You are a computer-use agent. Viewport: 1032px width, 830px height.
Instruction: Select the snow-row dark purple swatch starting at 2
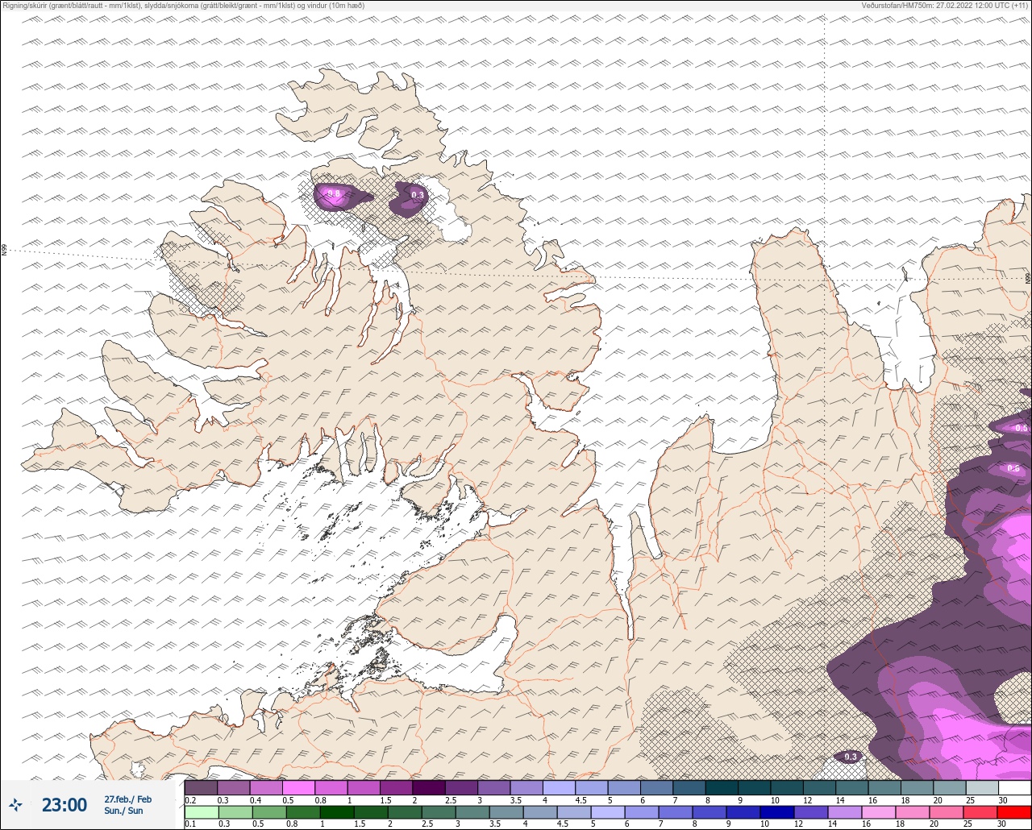click(x=429, y=787)
